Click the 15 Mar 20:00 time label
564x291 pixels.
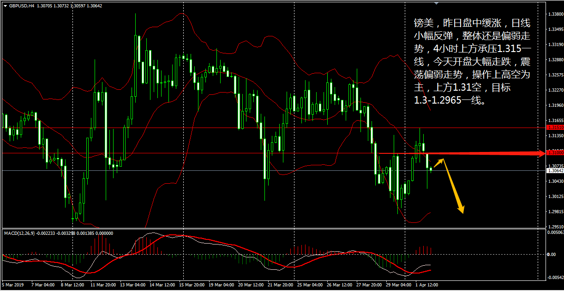pyautogui.click(x=192, y=285)
